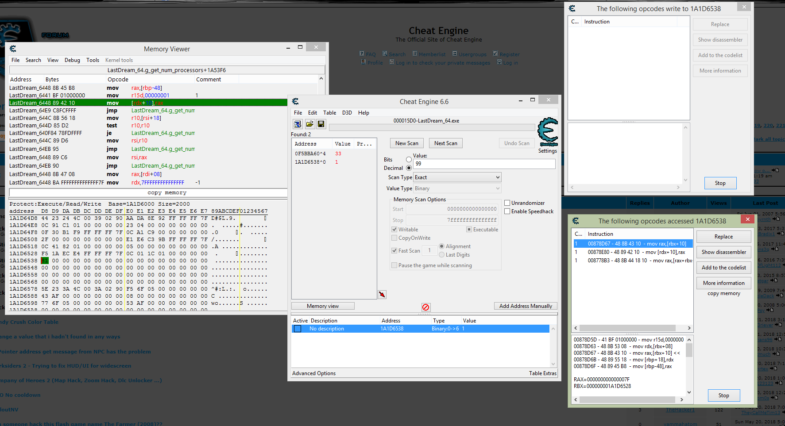The image size is (785, 426).
Task: Click the Memberlist icon on the forum
Action: coord(415,54)
